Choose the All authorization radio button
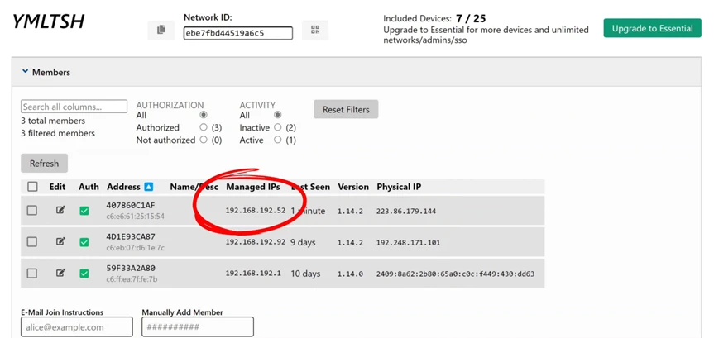 click(x=204, y=115)
